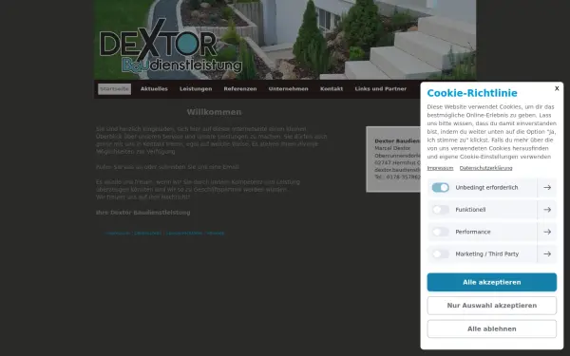Viewport: 570px width, 356px height.
Task: Click the Ihre Dextor Baudienstleistung text
Action: [142, 213]
